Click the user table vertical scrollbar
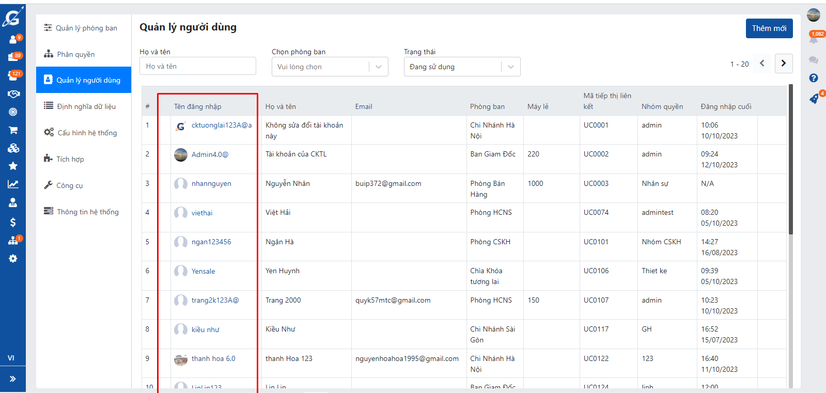 tap(790, 160)
